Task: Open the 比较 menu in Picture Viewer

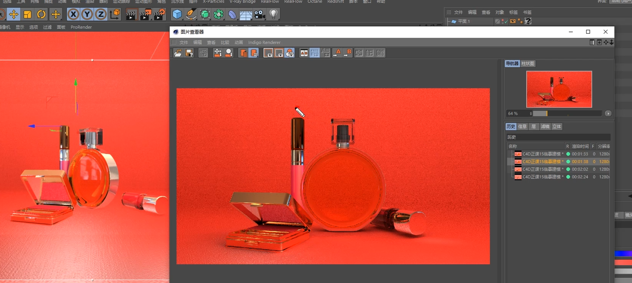Action: (225, 43)
